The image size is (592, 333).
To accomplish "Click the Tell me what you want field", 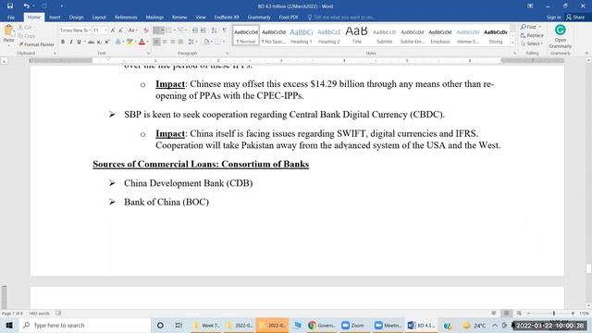I will point(341,18).
